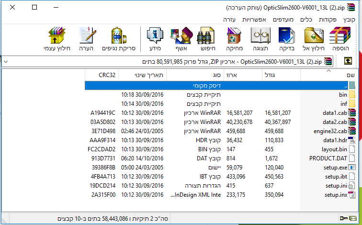
Task: Click packed size value 16,581,207
Action: pos(239,113)
